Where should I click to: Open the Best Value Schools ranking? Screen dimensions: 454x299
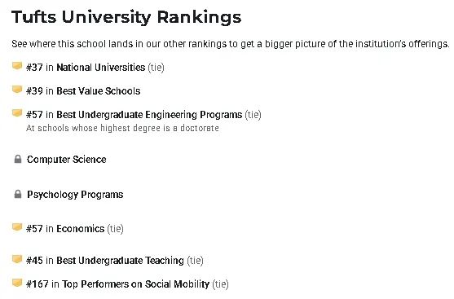pyautogui.click(x=98, y=91)
